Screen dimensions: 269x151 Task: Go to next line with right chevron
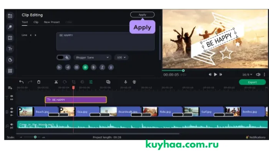point(35,35)
